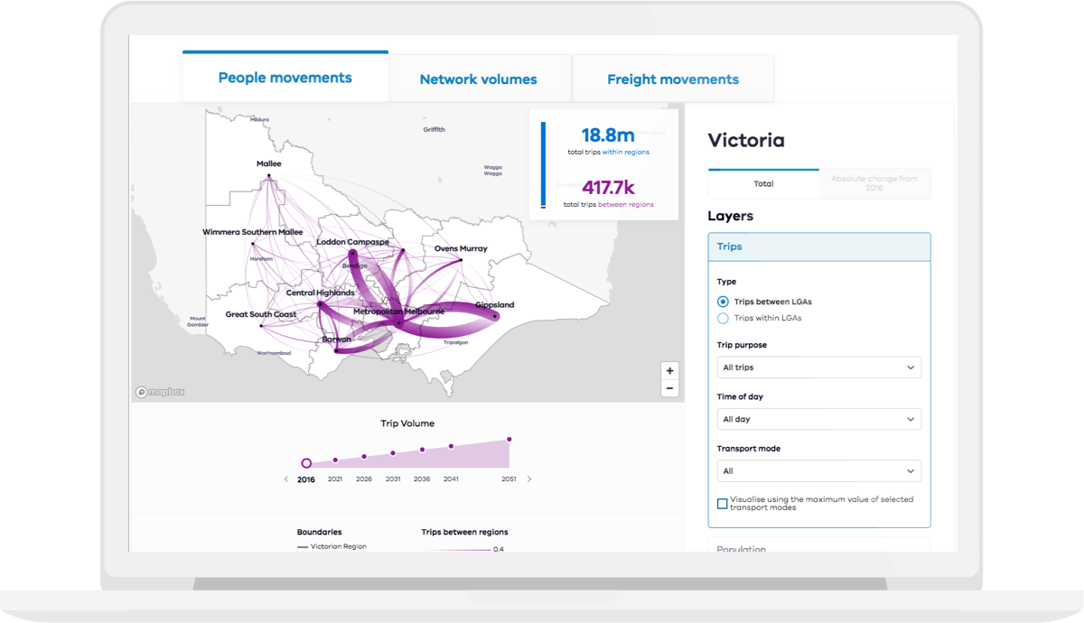Zoom out with the map minus button
Screen dimensions: 1084x623
(x=669, y=389)
